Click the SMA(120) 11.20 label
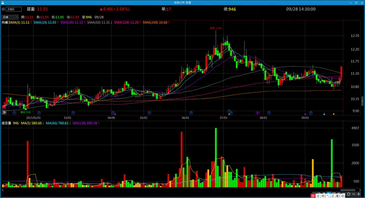Screen dimensions: 365x198 point(126,23)
